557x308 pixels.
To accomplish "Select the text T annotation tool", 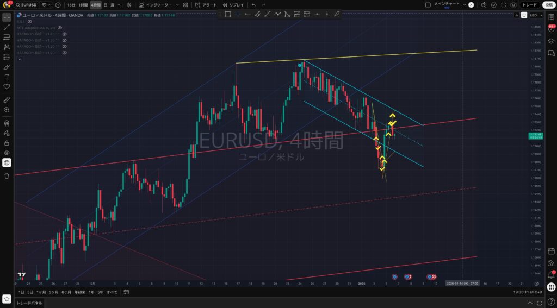I will pyautogui.click(x=7, y=77).
